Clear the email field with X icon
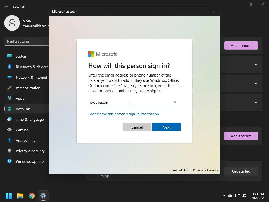Image resolution: width=269 pixels, height=202 pixels. point(175,102)
